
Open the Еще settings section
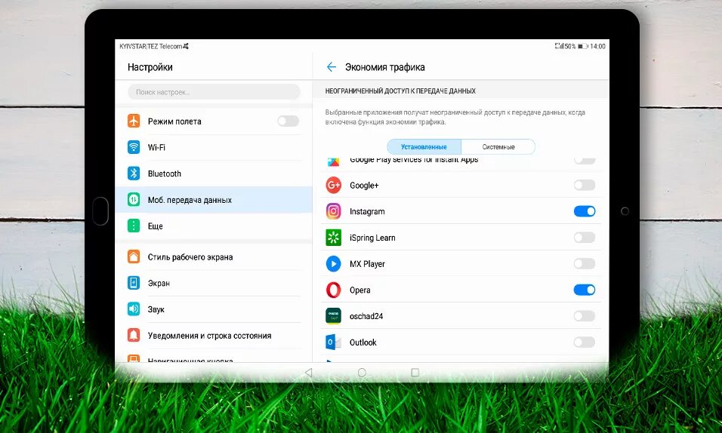tap(214, 226)
